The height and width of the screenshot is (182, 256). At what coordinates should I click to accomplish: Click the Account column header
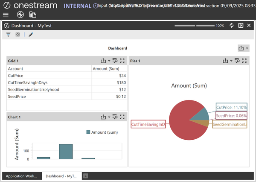(x=16, y=68)
